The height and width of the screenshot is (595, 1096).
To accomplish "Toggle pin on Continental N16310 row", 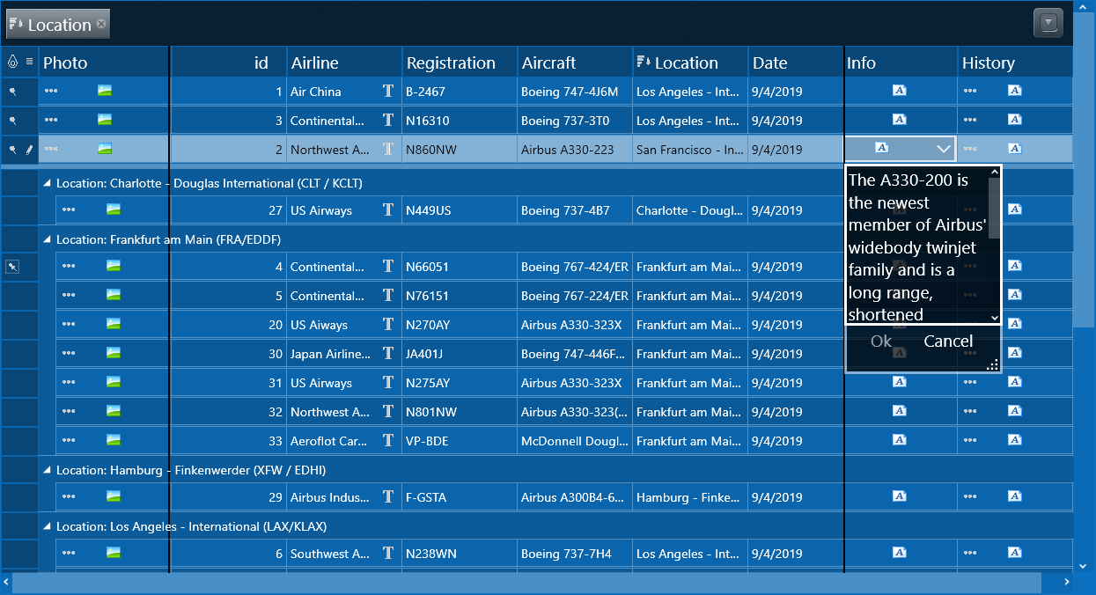I will 12,121.
